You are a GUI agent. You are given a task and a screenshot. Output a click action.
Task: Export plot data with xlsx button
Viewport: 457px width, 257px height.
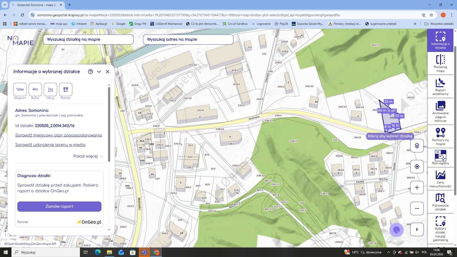tap(20, 90)
